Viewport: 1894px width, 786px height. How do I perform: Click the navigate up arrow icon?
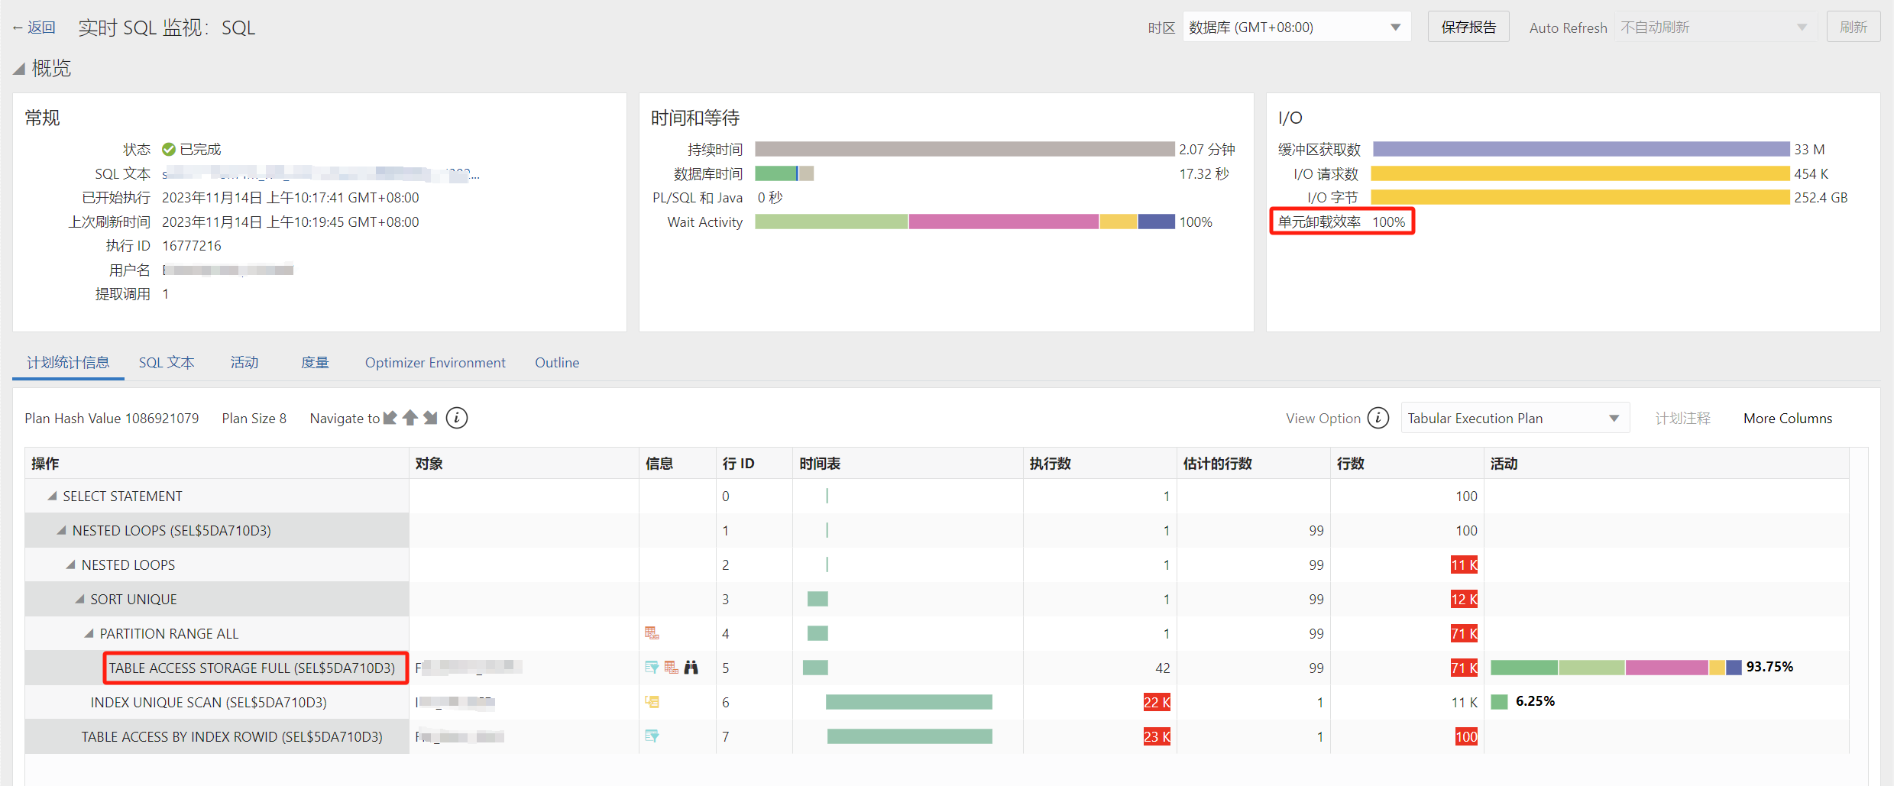(x=410, y=417)
